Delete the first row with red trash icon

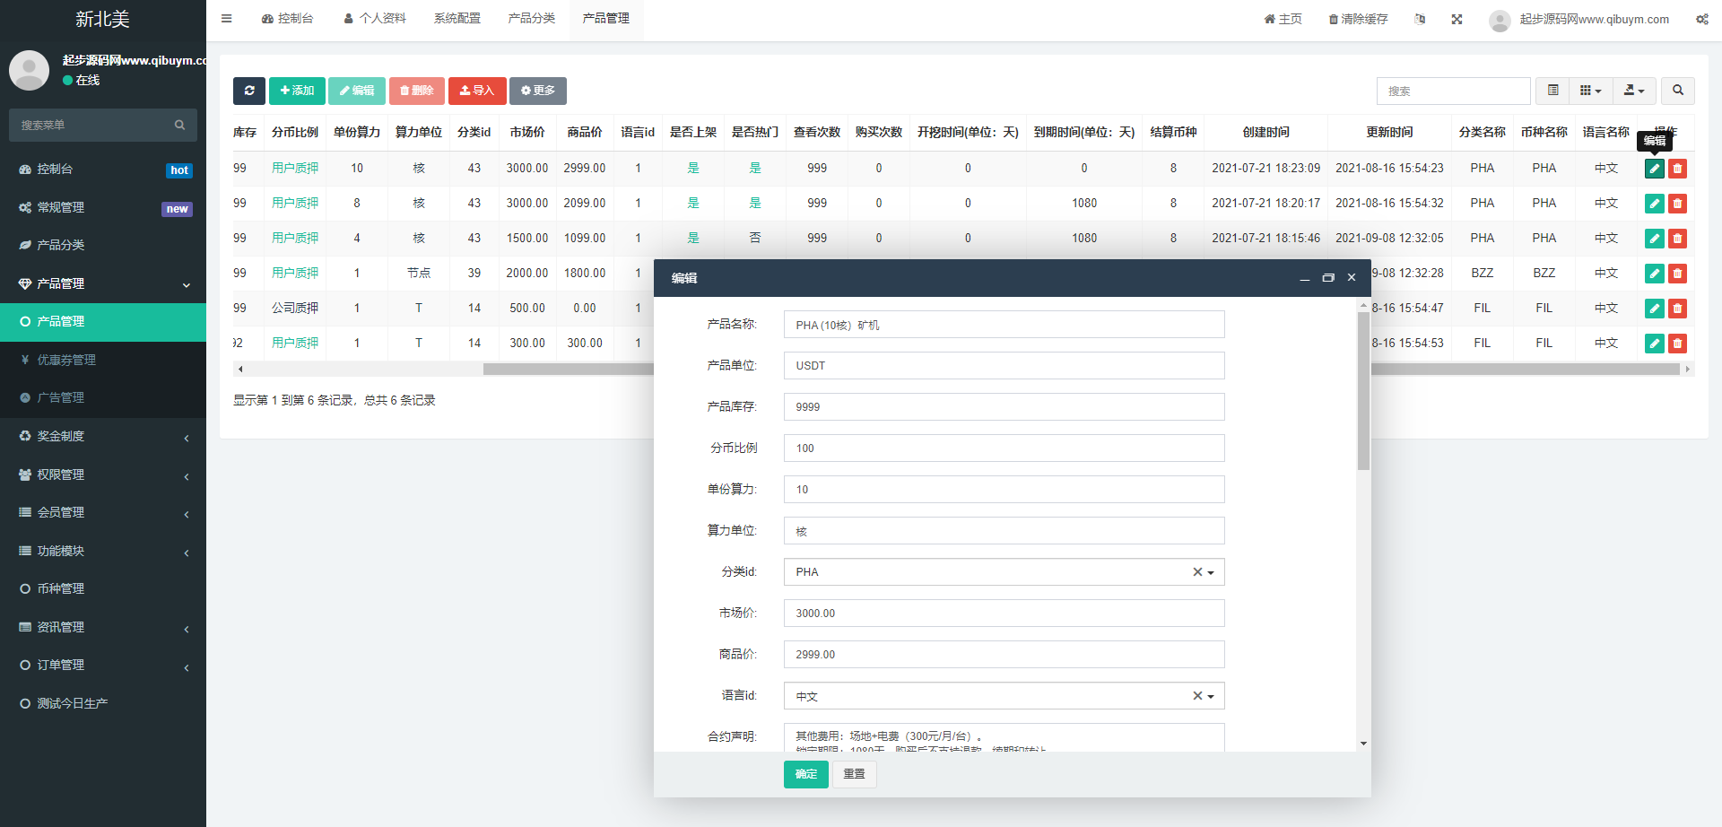point(1677,169)
